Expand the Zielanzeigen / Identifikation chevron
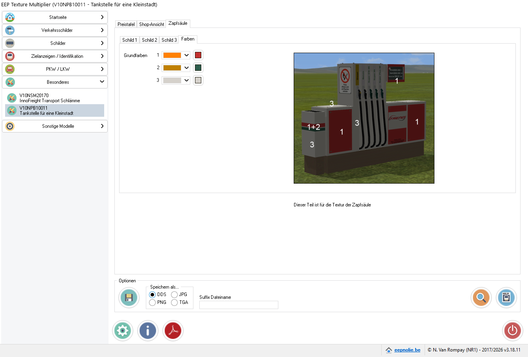 102,56
